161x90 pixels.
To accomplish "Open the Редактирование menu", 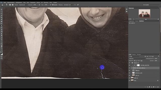I will tap(11, 2).
